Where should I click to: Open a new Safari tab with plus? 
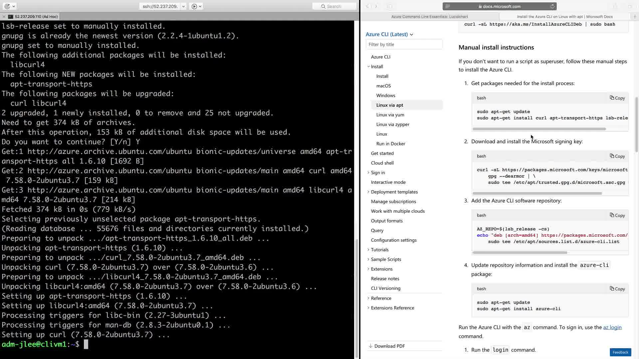pos(635,16)
